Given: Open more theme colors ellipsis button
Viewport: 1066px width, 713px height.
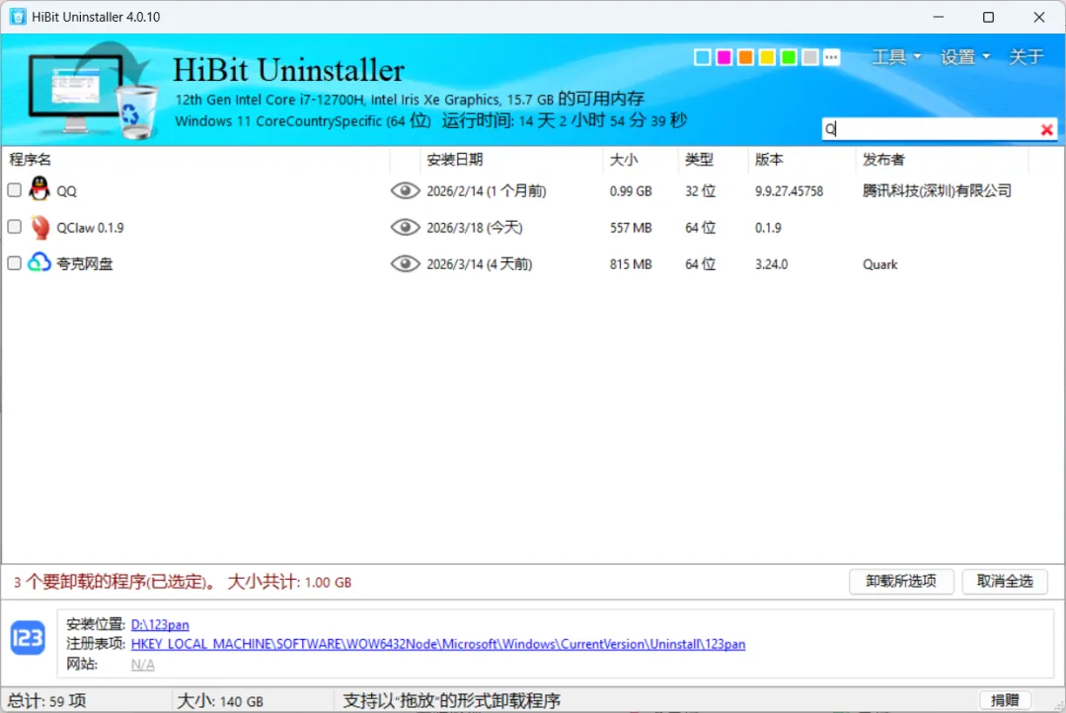Looking at the screenshot, I should [x=831, y=57].
